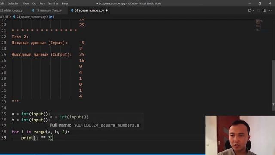Click the webcam video overlay
The image size is (275, 155).
(x=240, y=135)
